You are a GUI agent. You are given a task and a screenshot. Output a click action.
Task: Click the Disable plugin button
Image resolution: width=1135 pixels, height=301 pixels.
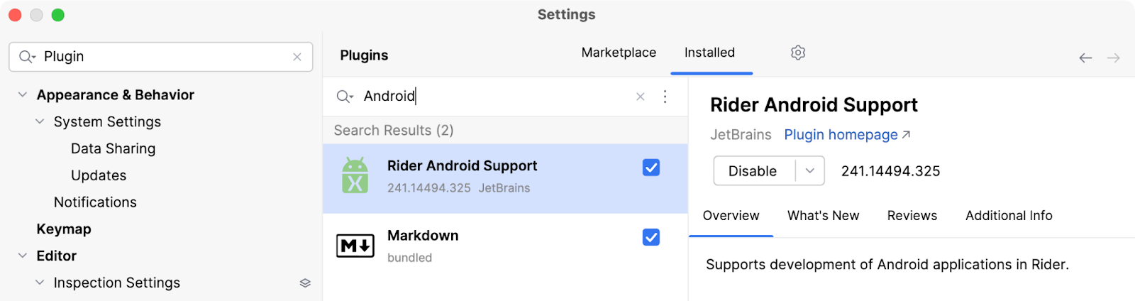coord(753,171)
